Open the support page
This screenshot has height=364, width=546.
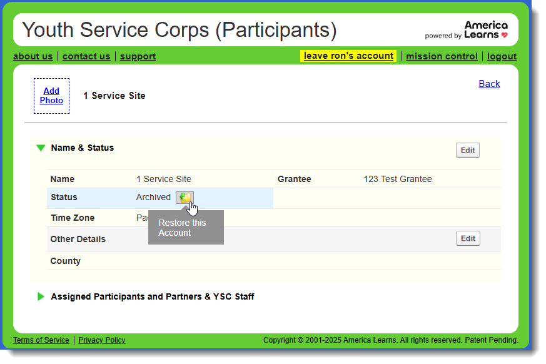point(138,56)
